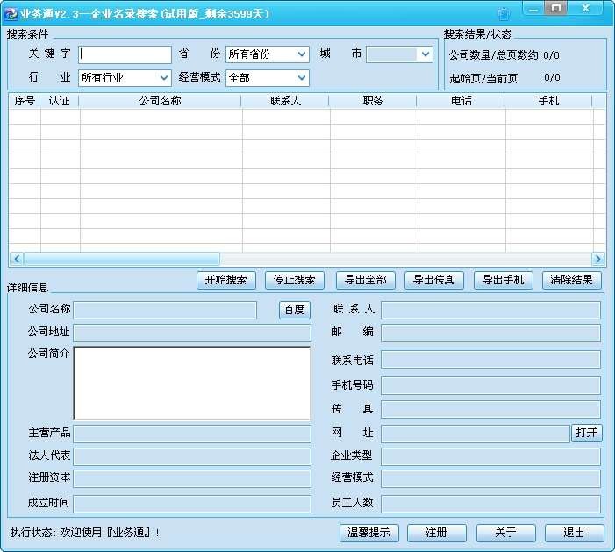Close the 业务通 window
Image resolution: width=615 pixels, height=552 pixels.
585,8
